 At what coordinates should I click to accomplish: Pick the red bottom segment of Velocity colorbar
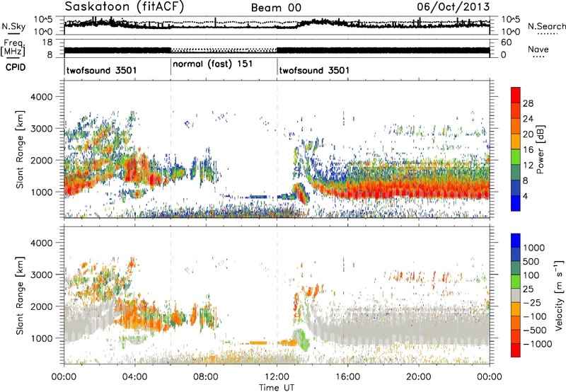click(x=516, y=350)
